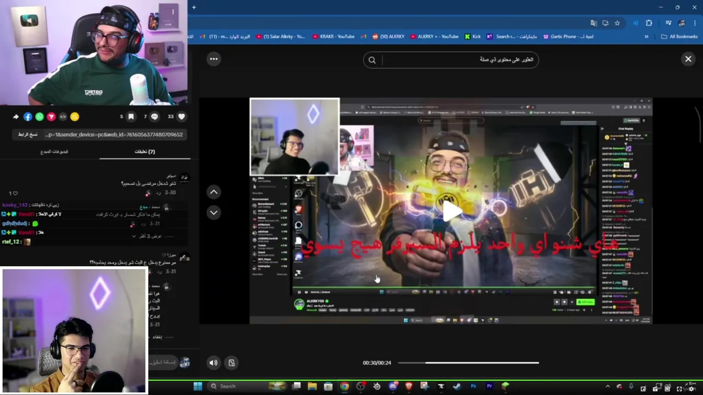Switch to the comments (7) tab

[145, 151]
